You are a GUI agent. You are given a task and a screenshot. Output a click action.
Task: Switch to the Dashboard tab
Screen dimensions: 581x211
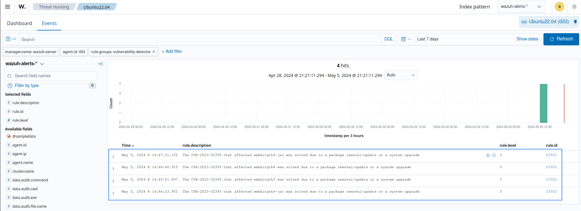tap(19, 23)
